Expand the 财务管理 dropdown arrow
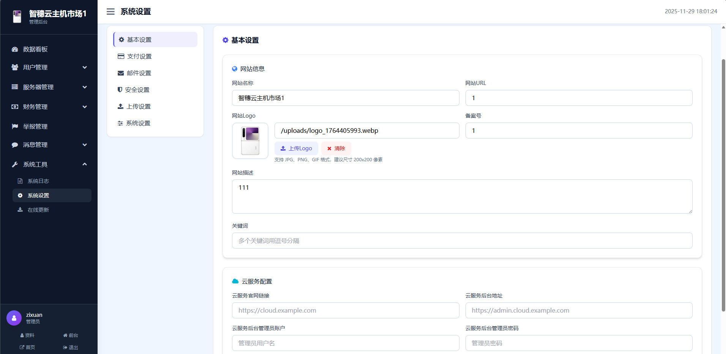726x354 pixels. (85, 107)
